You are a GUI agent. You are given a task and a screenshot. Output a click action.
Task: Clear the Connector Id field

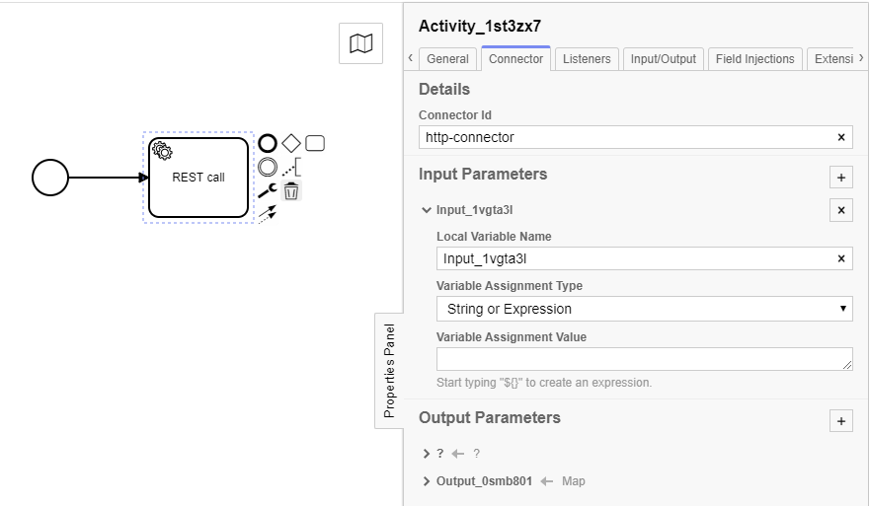[x=840, y=137]
